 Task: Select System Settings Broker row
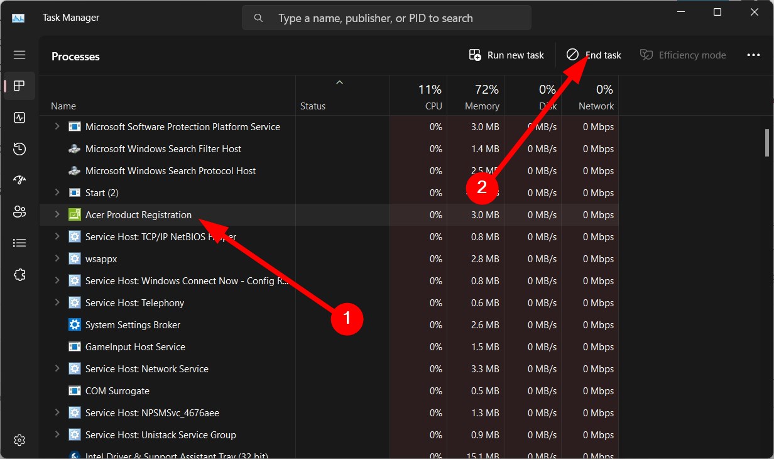(x=329, y=325)
